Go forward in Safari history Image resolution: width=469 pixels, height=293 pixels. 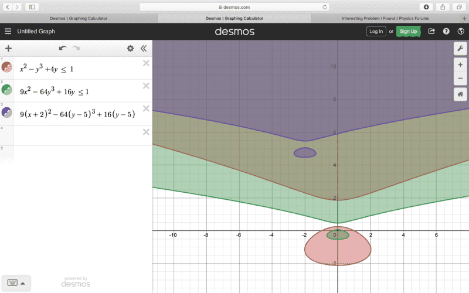pyautogui.click(x=17, y=7)
